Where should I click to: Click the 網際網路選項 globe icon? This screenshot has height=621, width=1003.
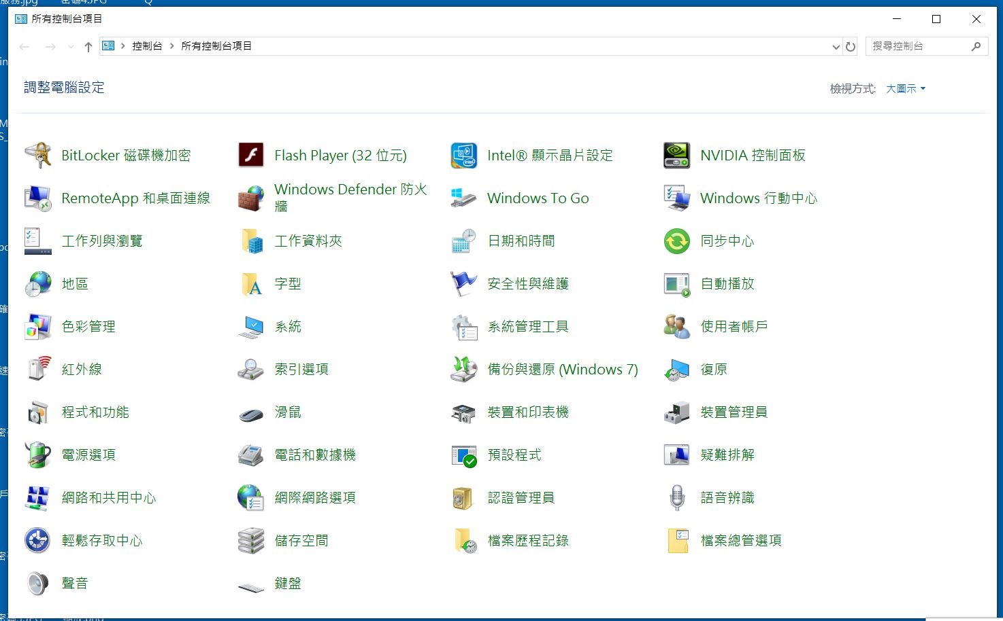[x=250, y=497]
